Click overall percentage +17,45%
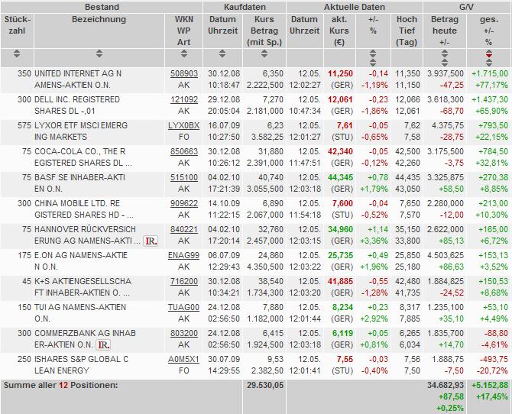This screenshot has width=512, height=414. coord(492,396)
